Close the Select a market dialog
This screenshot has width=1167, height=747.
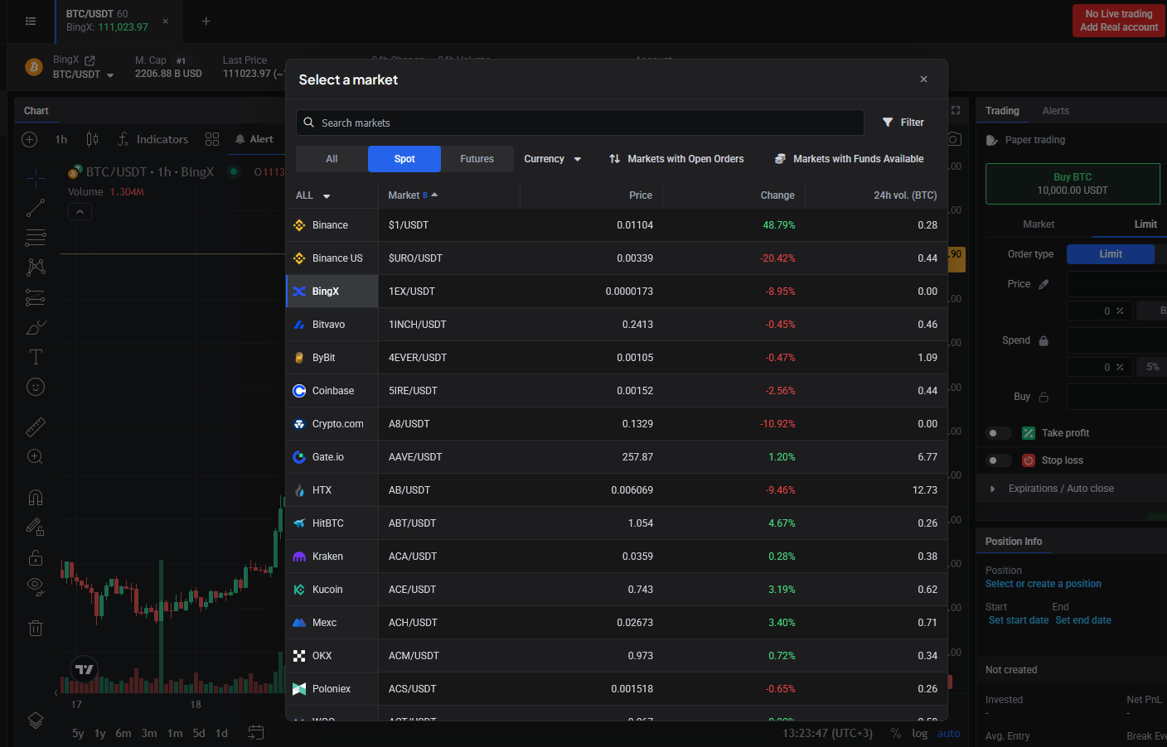pos(923,80)
